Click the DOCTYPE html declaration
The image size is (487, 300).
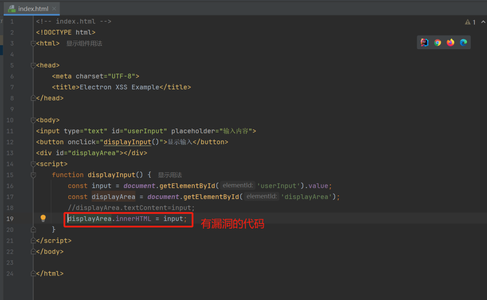(x=65, y=32)
